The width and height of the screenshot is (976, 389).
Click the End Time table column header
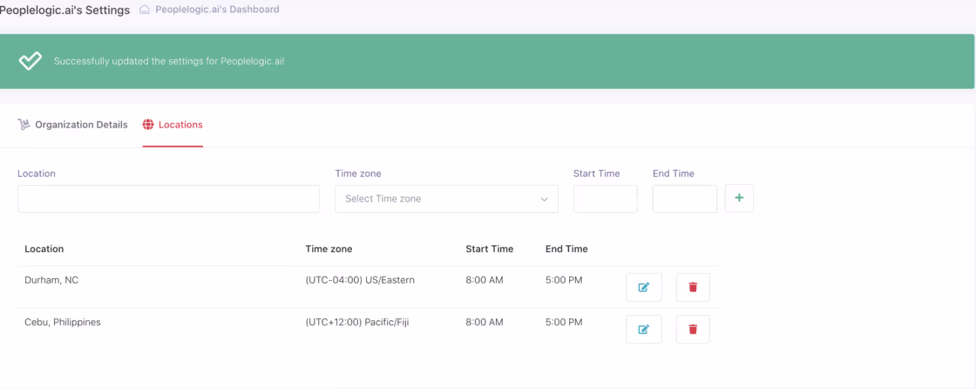point(566,249)
